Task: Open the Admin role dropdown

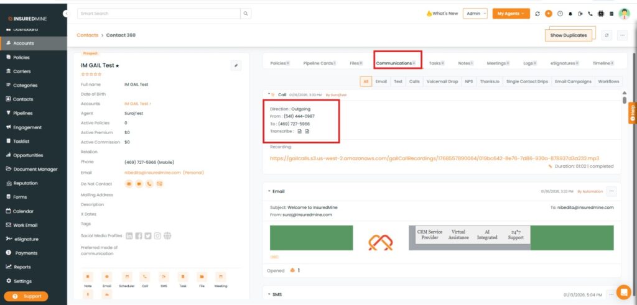Action: click(x=475, y=14)
